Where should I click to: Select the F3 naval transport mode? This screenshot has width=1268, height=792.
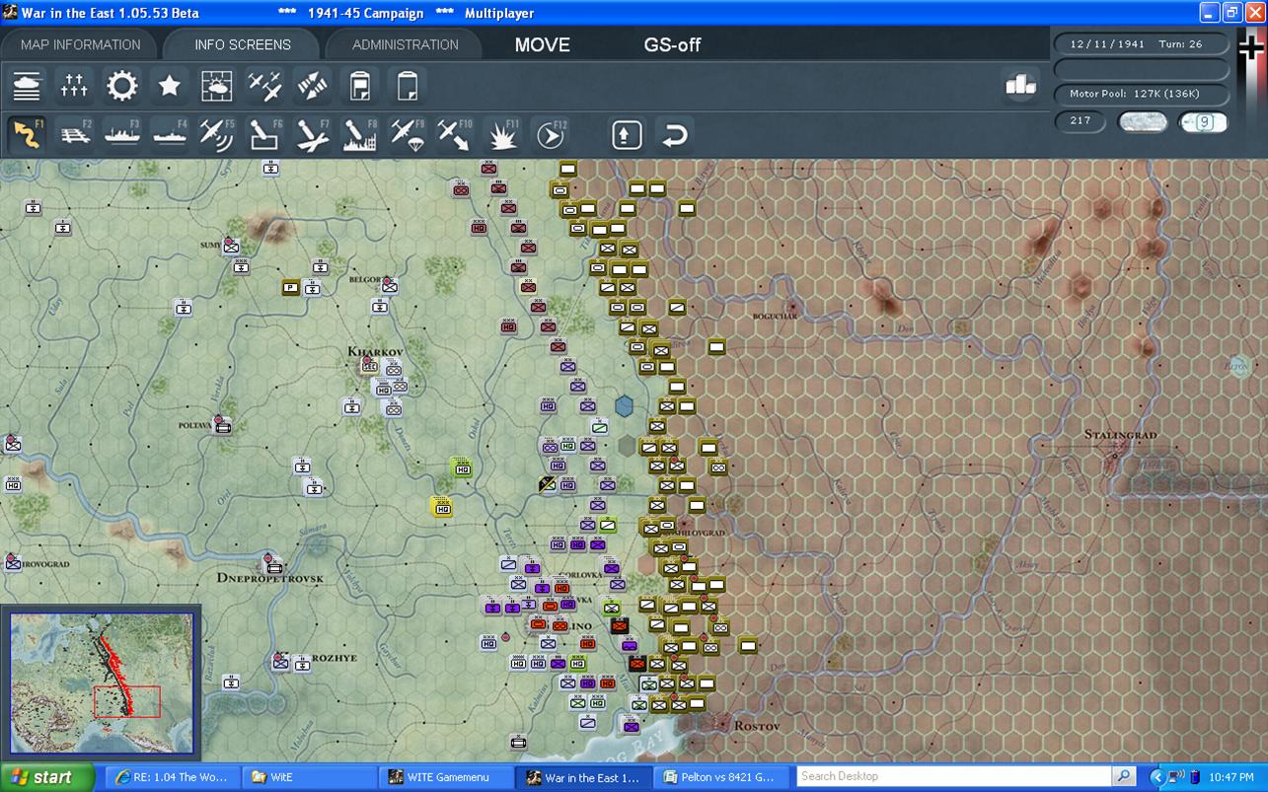122,134
